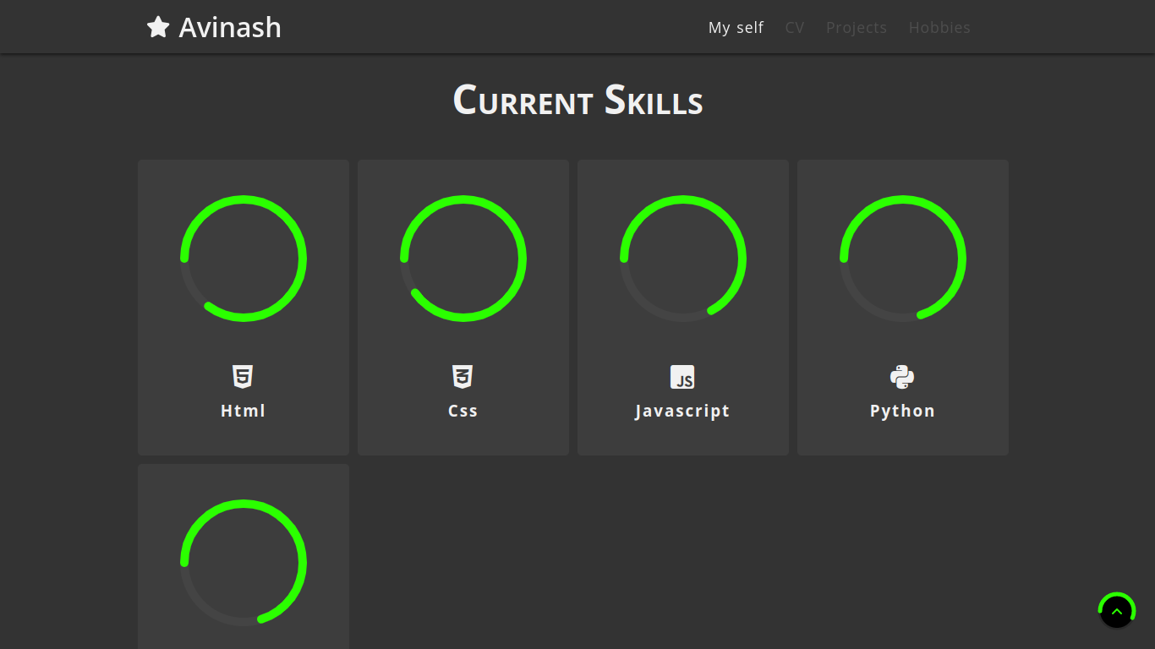Open the CV nav link
The height and width of the screenshot is (649, 1155).
point(795,28)
